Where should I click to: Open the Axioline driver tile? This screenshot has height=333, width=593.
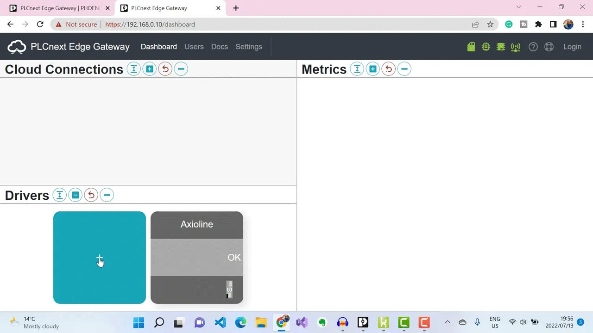(197, 258)
